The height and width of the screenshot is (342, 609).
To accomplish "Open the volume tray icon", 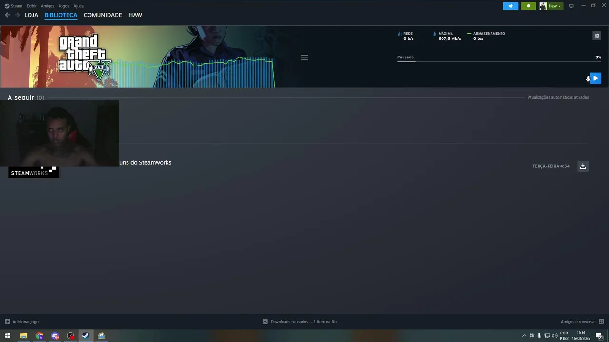I will pos(555,336).
